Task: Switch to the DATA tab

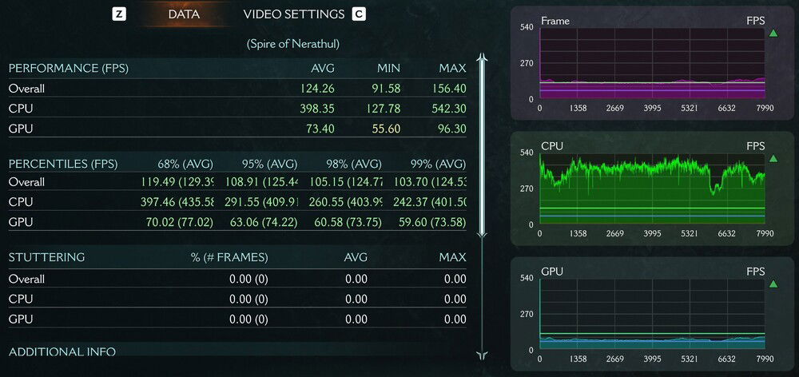Action: (184, 14)
